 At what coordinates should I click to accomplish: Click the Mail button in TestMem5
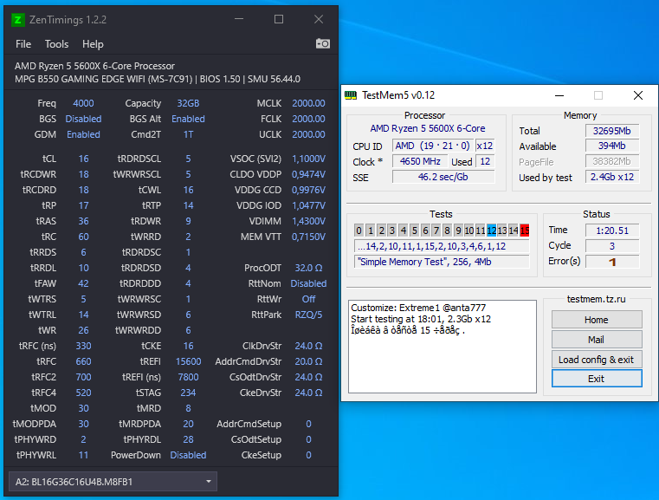(x=597, y=340)
